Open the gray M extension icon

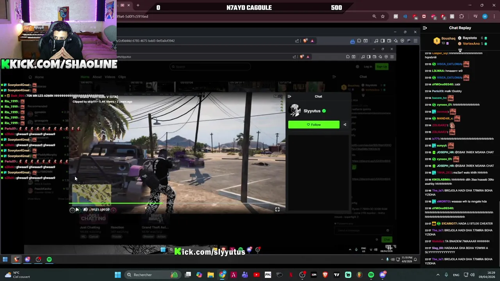[x=396, y=16]
